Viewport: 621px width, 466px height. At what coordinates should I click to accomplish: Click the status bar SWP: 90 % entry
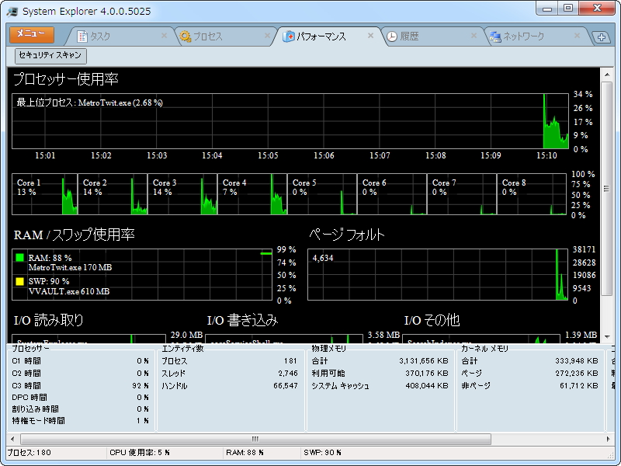click(322, 452)
